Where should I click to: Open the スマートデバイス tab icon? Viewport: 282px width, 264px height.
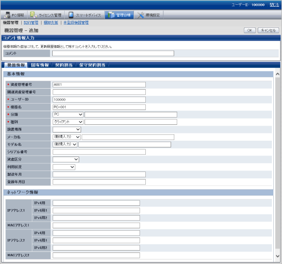click(x=71, y=15)
